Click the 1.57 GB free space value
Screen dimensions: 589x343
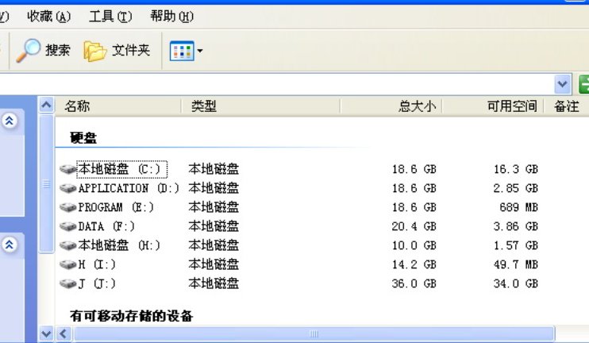click(x=516, y=245)
